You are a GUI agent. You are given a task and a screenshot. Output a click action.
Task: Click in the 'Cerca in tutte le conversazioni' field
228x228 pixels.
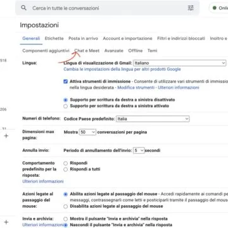tap(107, 8)
